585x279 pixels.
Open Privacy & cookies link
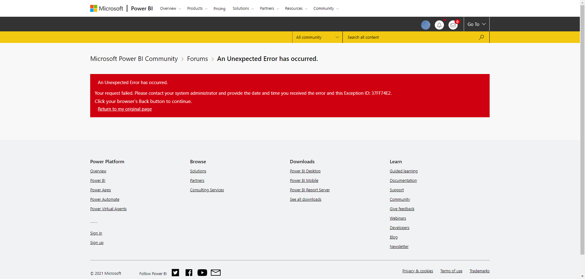click(418, 271)
